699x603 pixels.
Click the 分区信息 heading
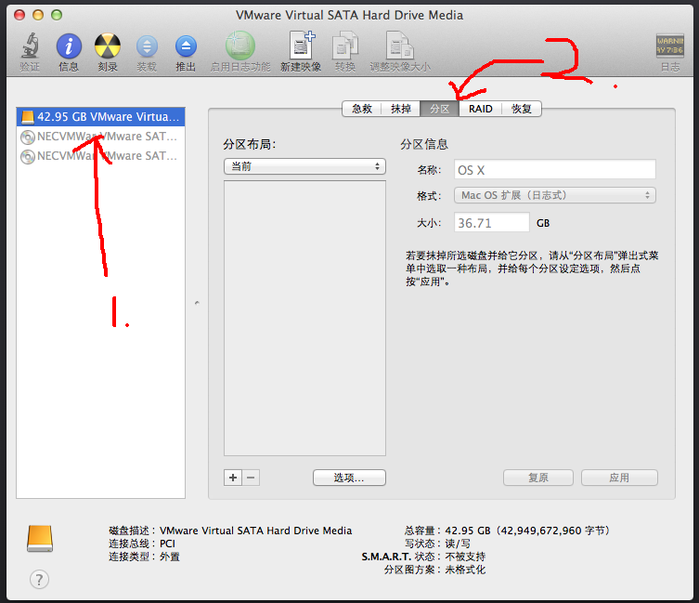pos(424,144)
